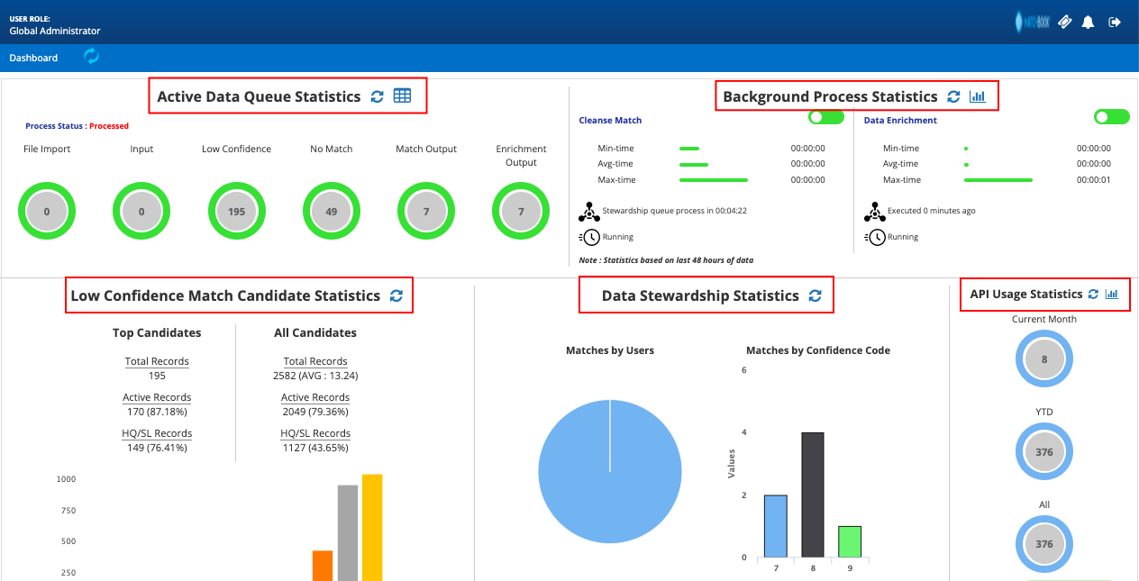Go to the Dashboard tab
The image size is (1139, 581).
[x=33, y=58]
